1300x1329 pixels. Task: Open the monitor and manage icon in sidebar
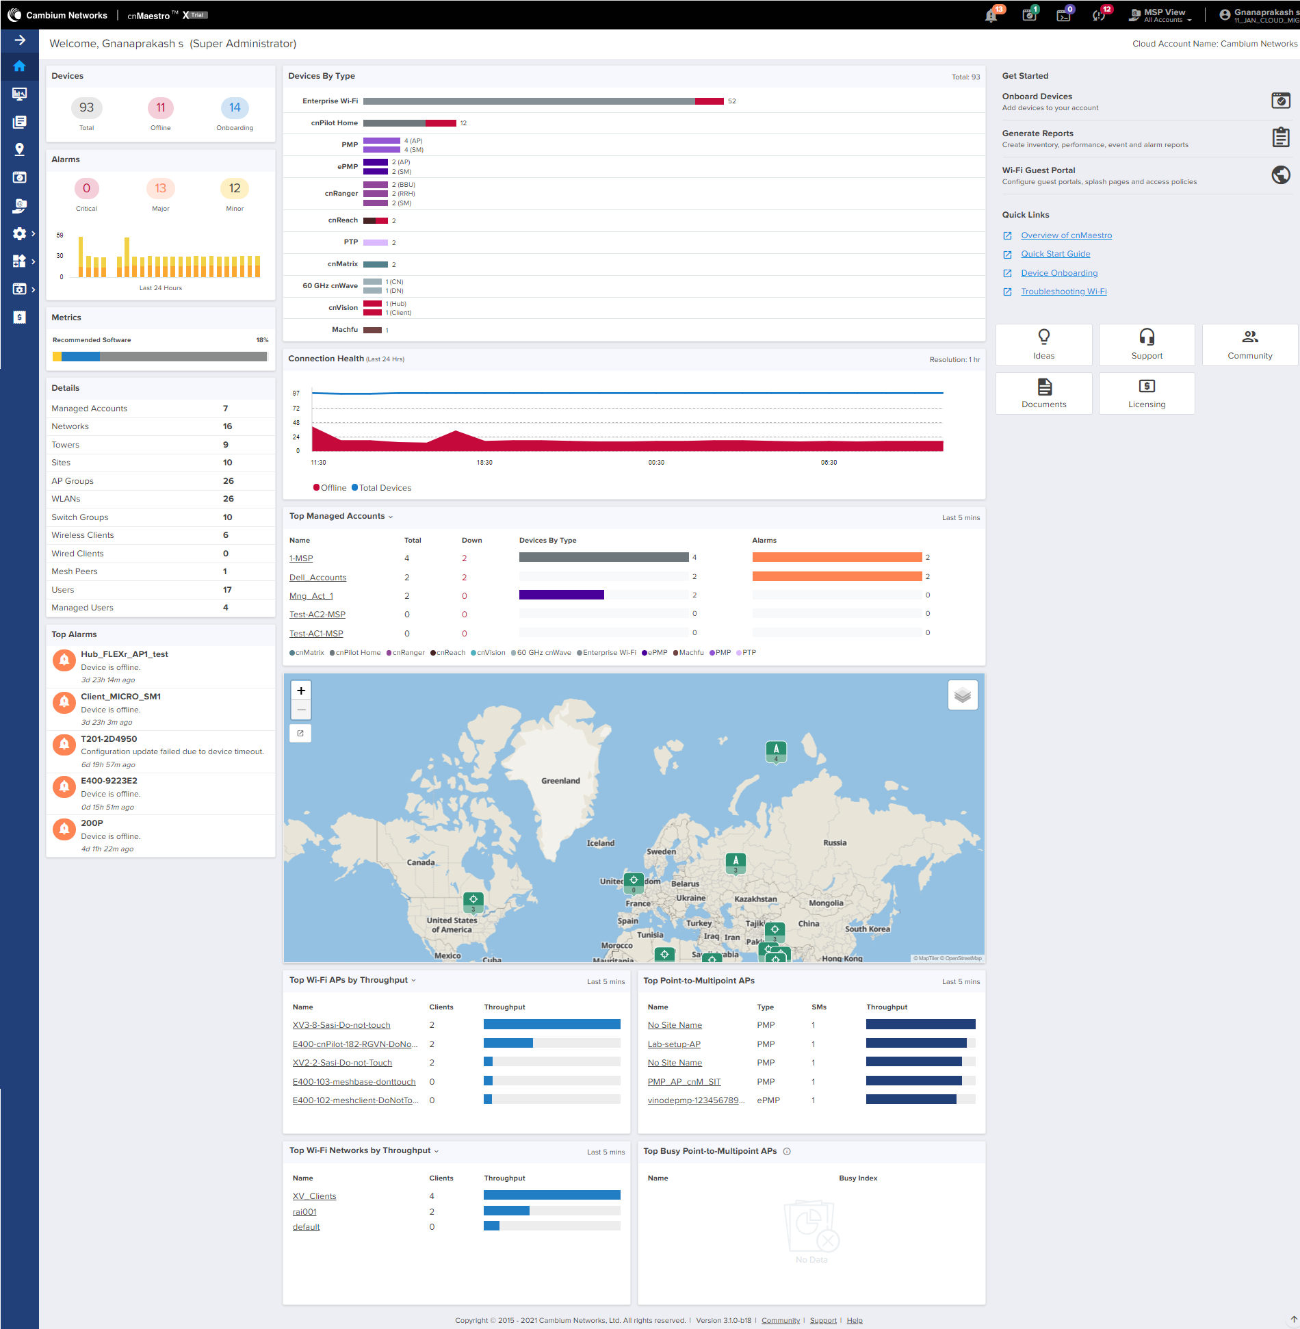click(19, 94)
